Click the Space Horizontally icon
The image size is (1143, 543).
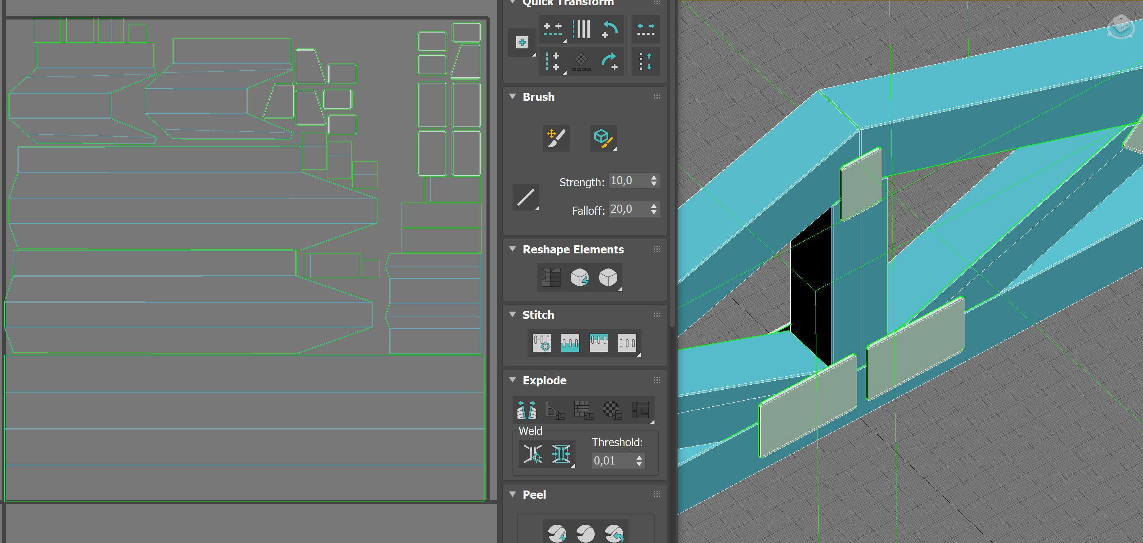[x=646, y=30]
